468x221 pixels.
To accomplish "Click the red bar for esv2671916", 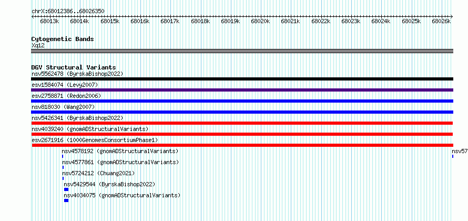I will (x=242, y=145).
